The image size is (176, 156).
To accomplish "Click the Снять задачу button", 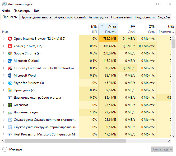I will click(162, 149).
